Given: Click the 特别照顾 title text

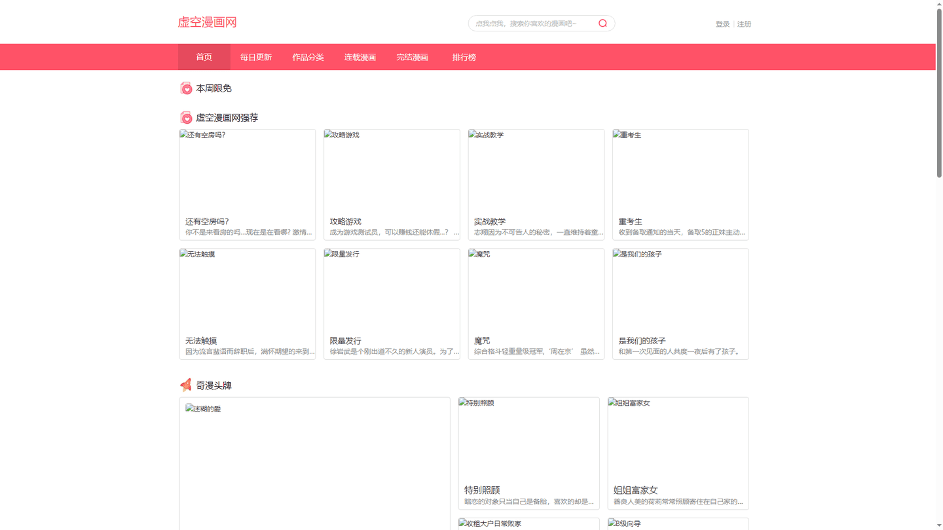Looking at the screenshot, I should (482, 490).
